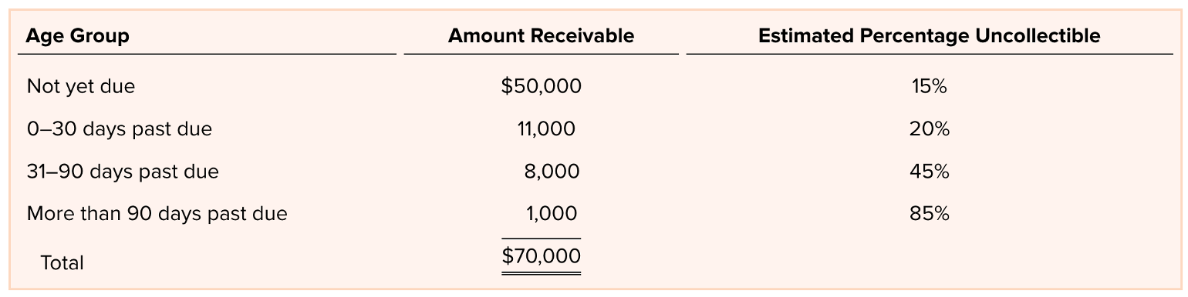Click the double underline beneath $70,000
1188x297 pixels.
pyautogui.click(x=541, y=272)
